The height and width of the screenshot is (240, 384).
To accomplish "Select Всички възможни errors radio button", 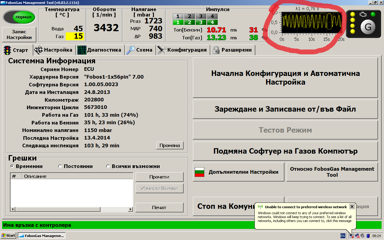I will (x=108, y=166).
